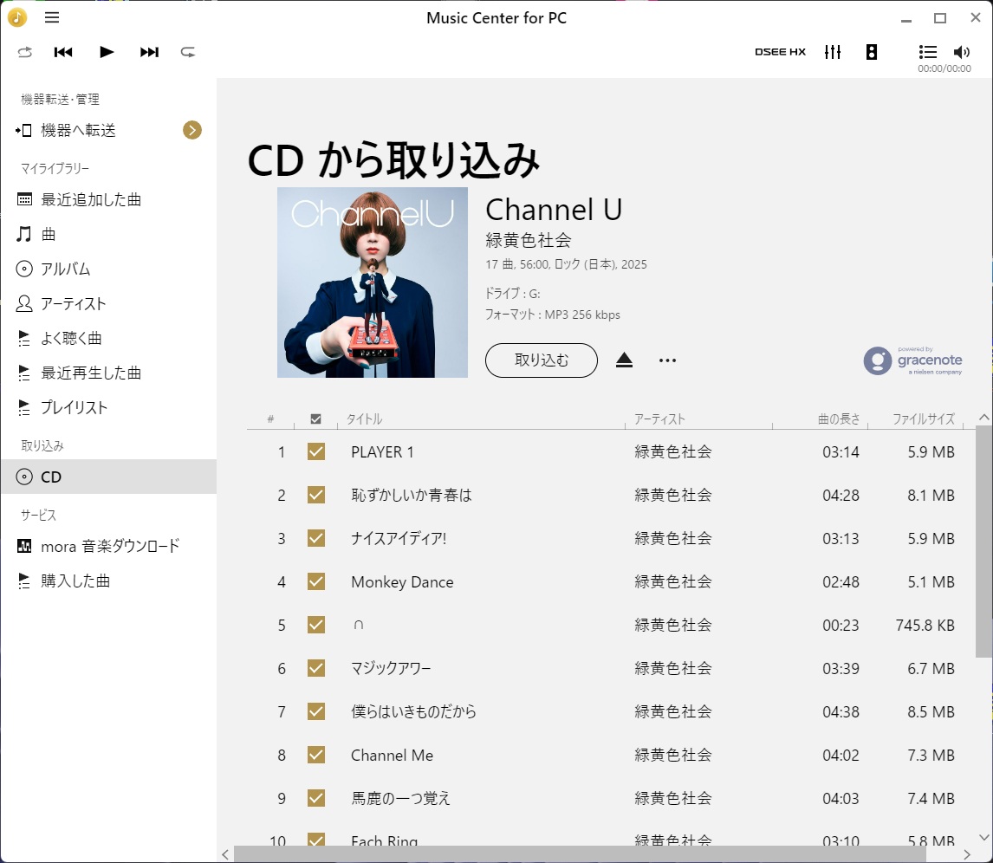Image resolution: width=993 pixels, height=863 pixels.
Task: Uncheck track 6 マジックアワー
Action: click(x=316, y=668)
